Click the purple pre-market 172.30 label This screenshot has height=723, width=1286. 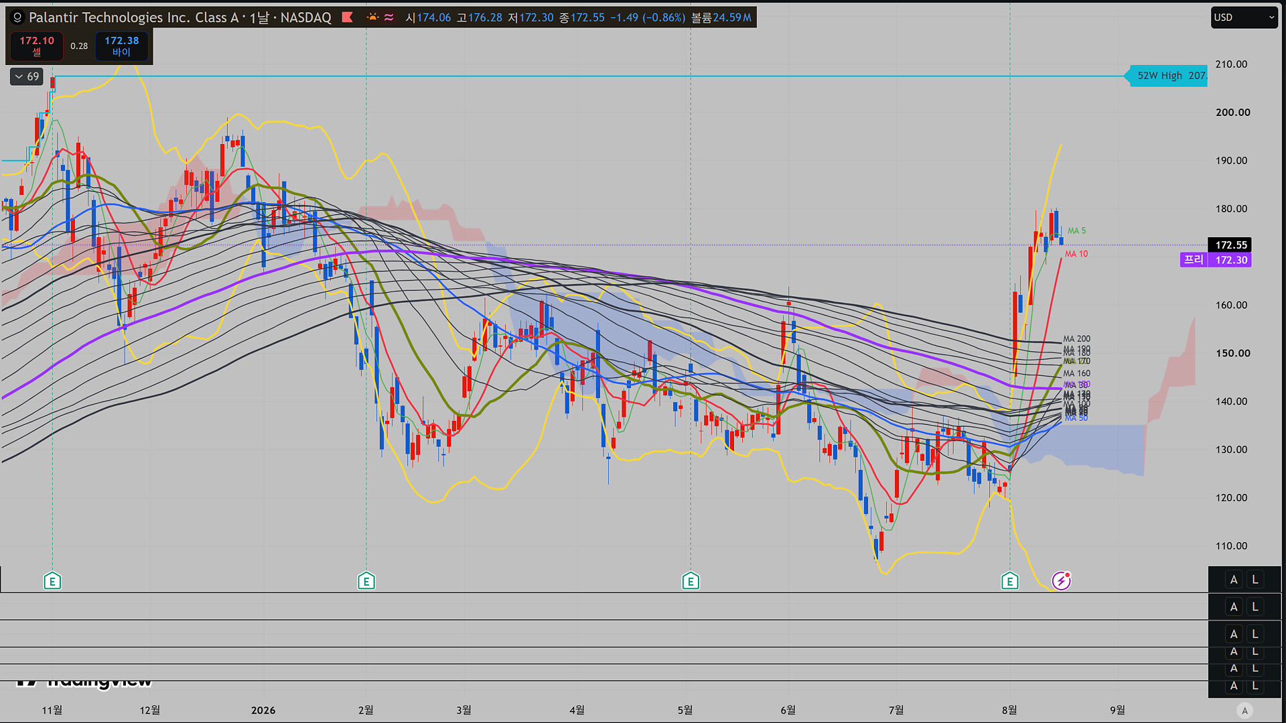1216,260
